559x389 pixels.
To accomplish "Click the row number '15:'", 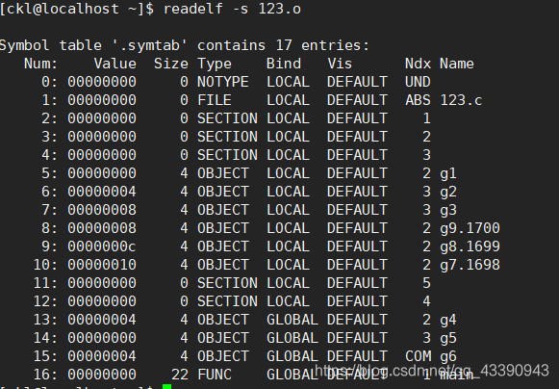I will pos(45,356).
